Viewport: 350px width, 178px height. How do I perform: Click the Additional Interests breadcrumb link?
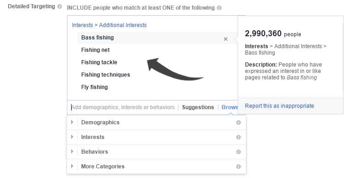tap(123, 25)
